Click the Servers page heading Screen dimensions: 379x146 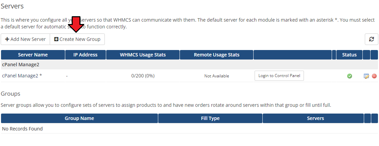12,6
